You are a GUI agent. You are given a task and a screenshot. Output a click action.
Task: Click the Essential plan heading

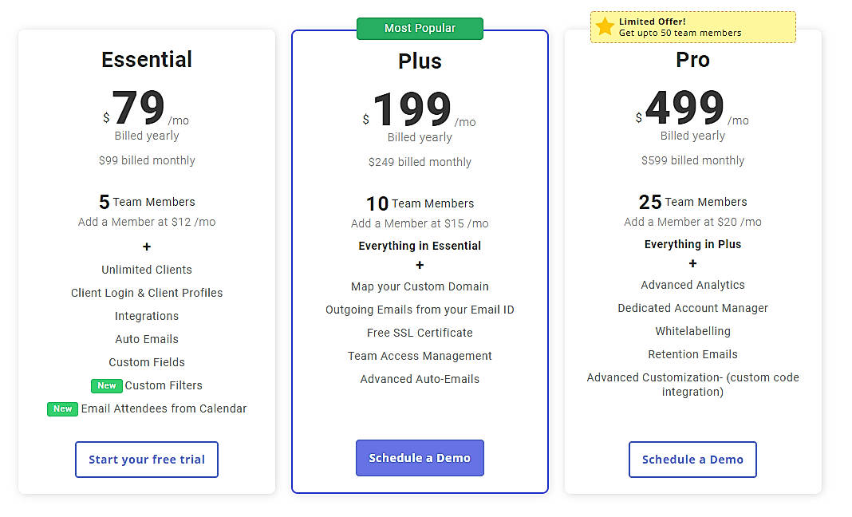[147, 59]
